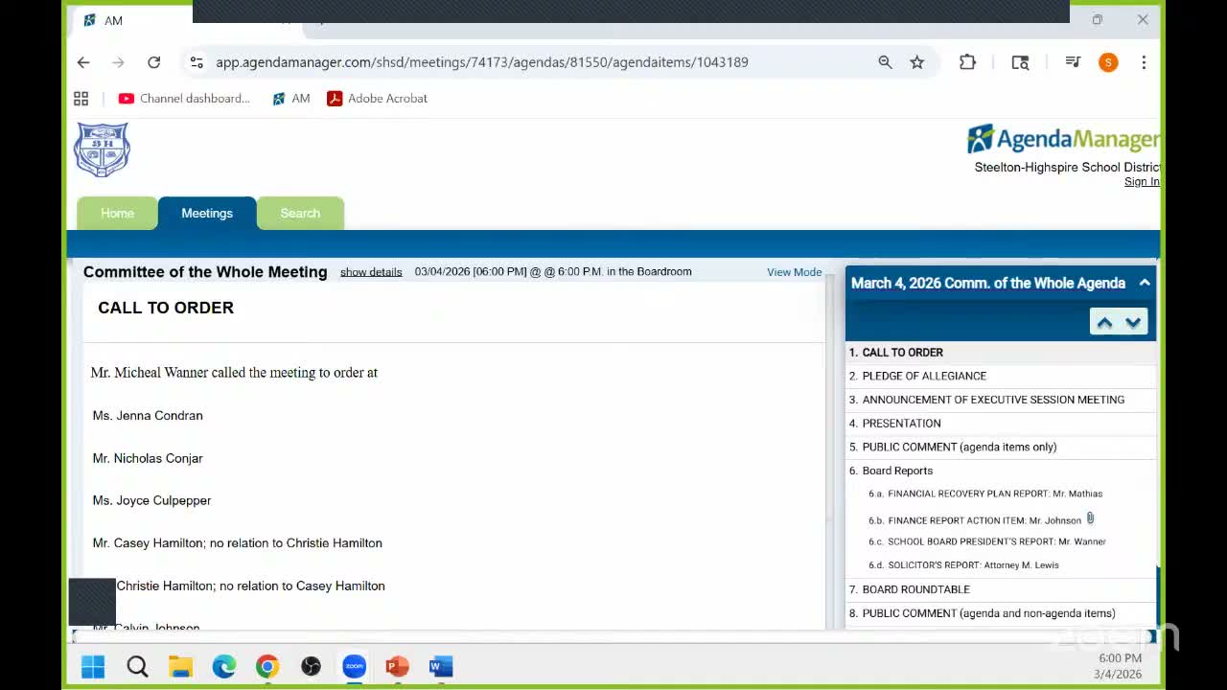
Task: Open PUBLIC COMMENT (agenda items only)
Action: (1001, 447)
